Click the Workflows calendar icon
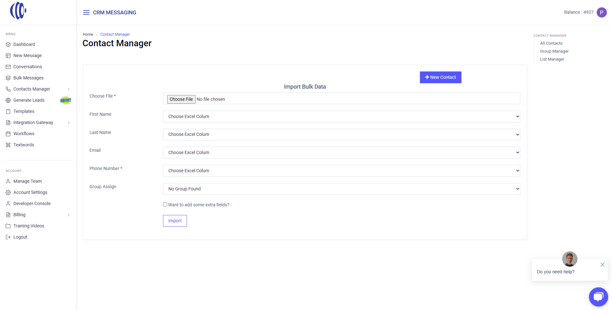Image resolution: width=612 pixels, height=310 pixels. pos(8,134)
